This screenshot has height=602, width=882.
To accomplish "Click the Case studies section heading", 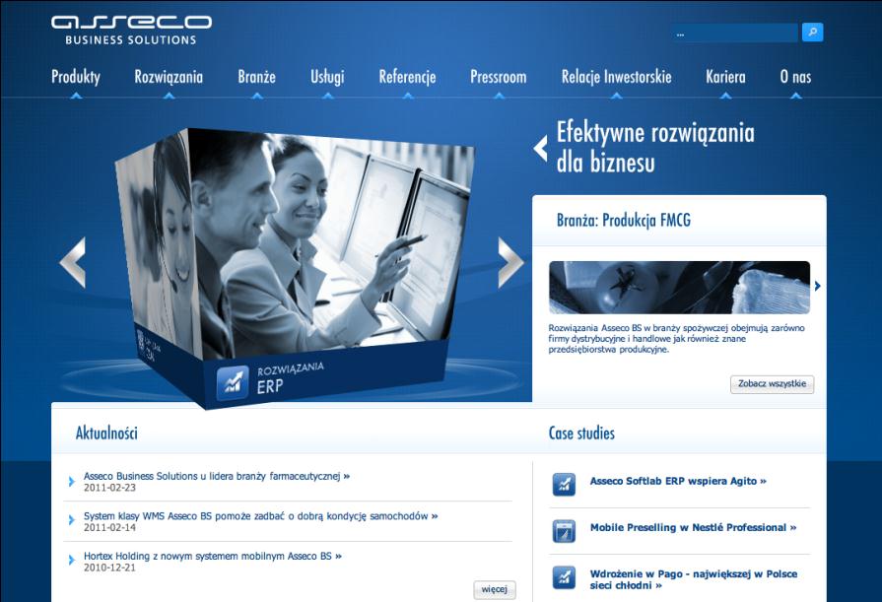I will coord(581,434).
